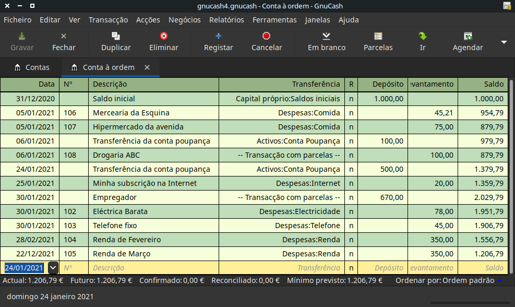The image size is (515, 307).
Task: Click the Duplicar toolbar icon
Action: click(x=115, y=41)
